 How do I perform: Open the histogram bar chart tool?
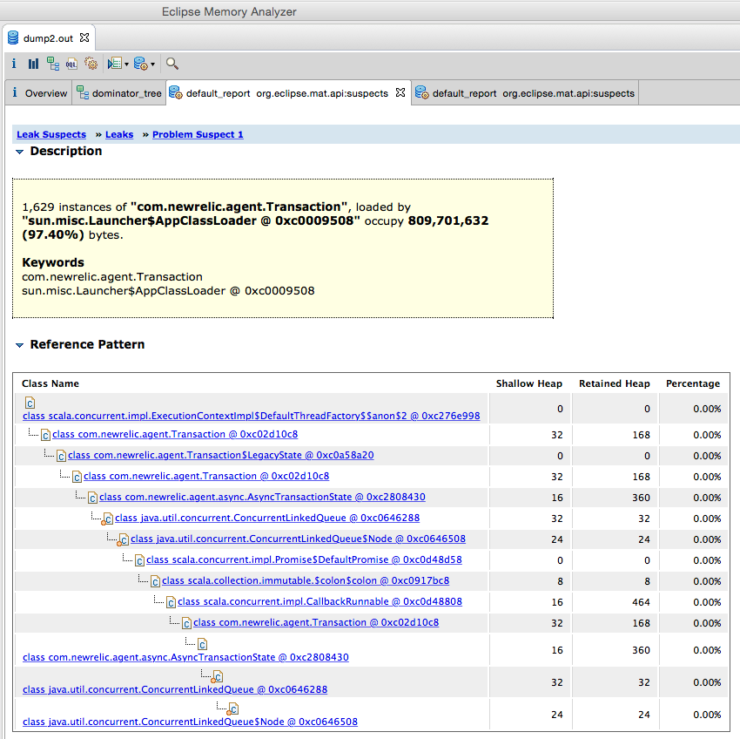33,64
